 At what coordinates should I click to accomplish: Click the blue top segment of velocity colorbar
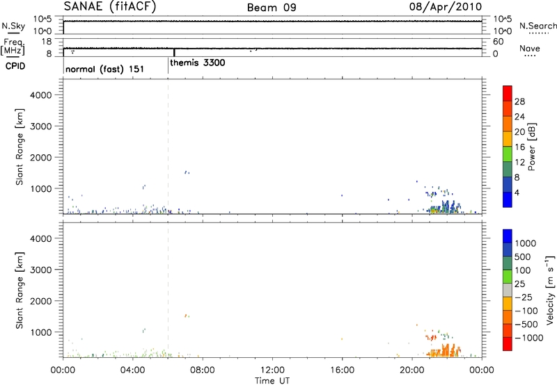[x=508, y=236]
